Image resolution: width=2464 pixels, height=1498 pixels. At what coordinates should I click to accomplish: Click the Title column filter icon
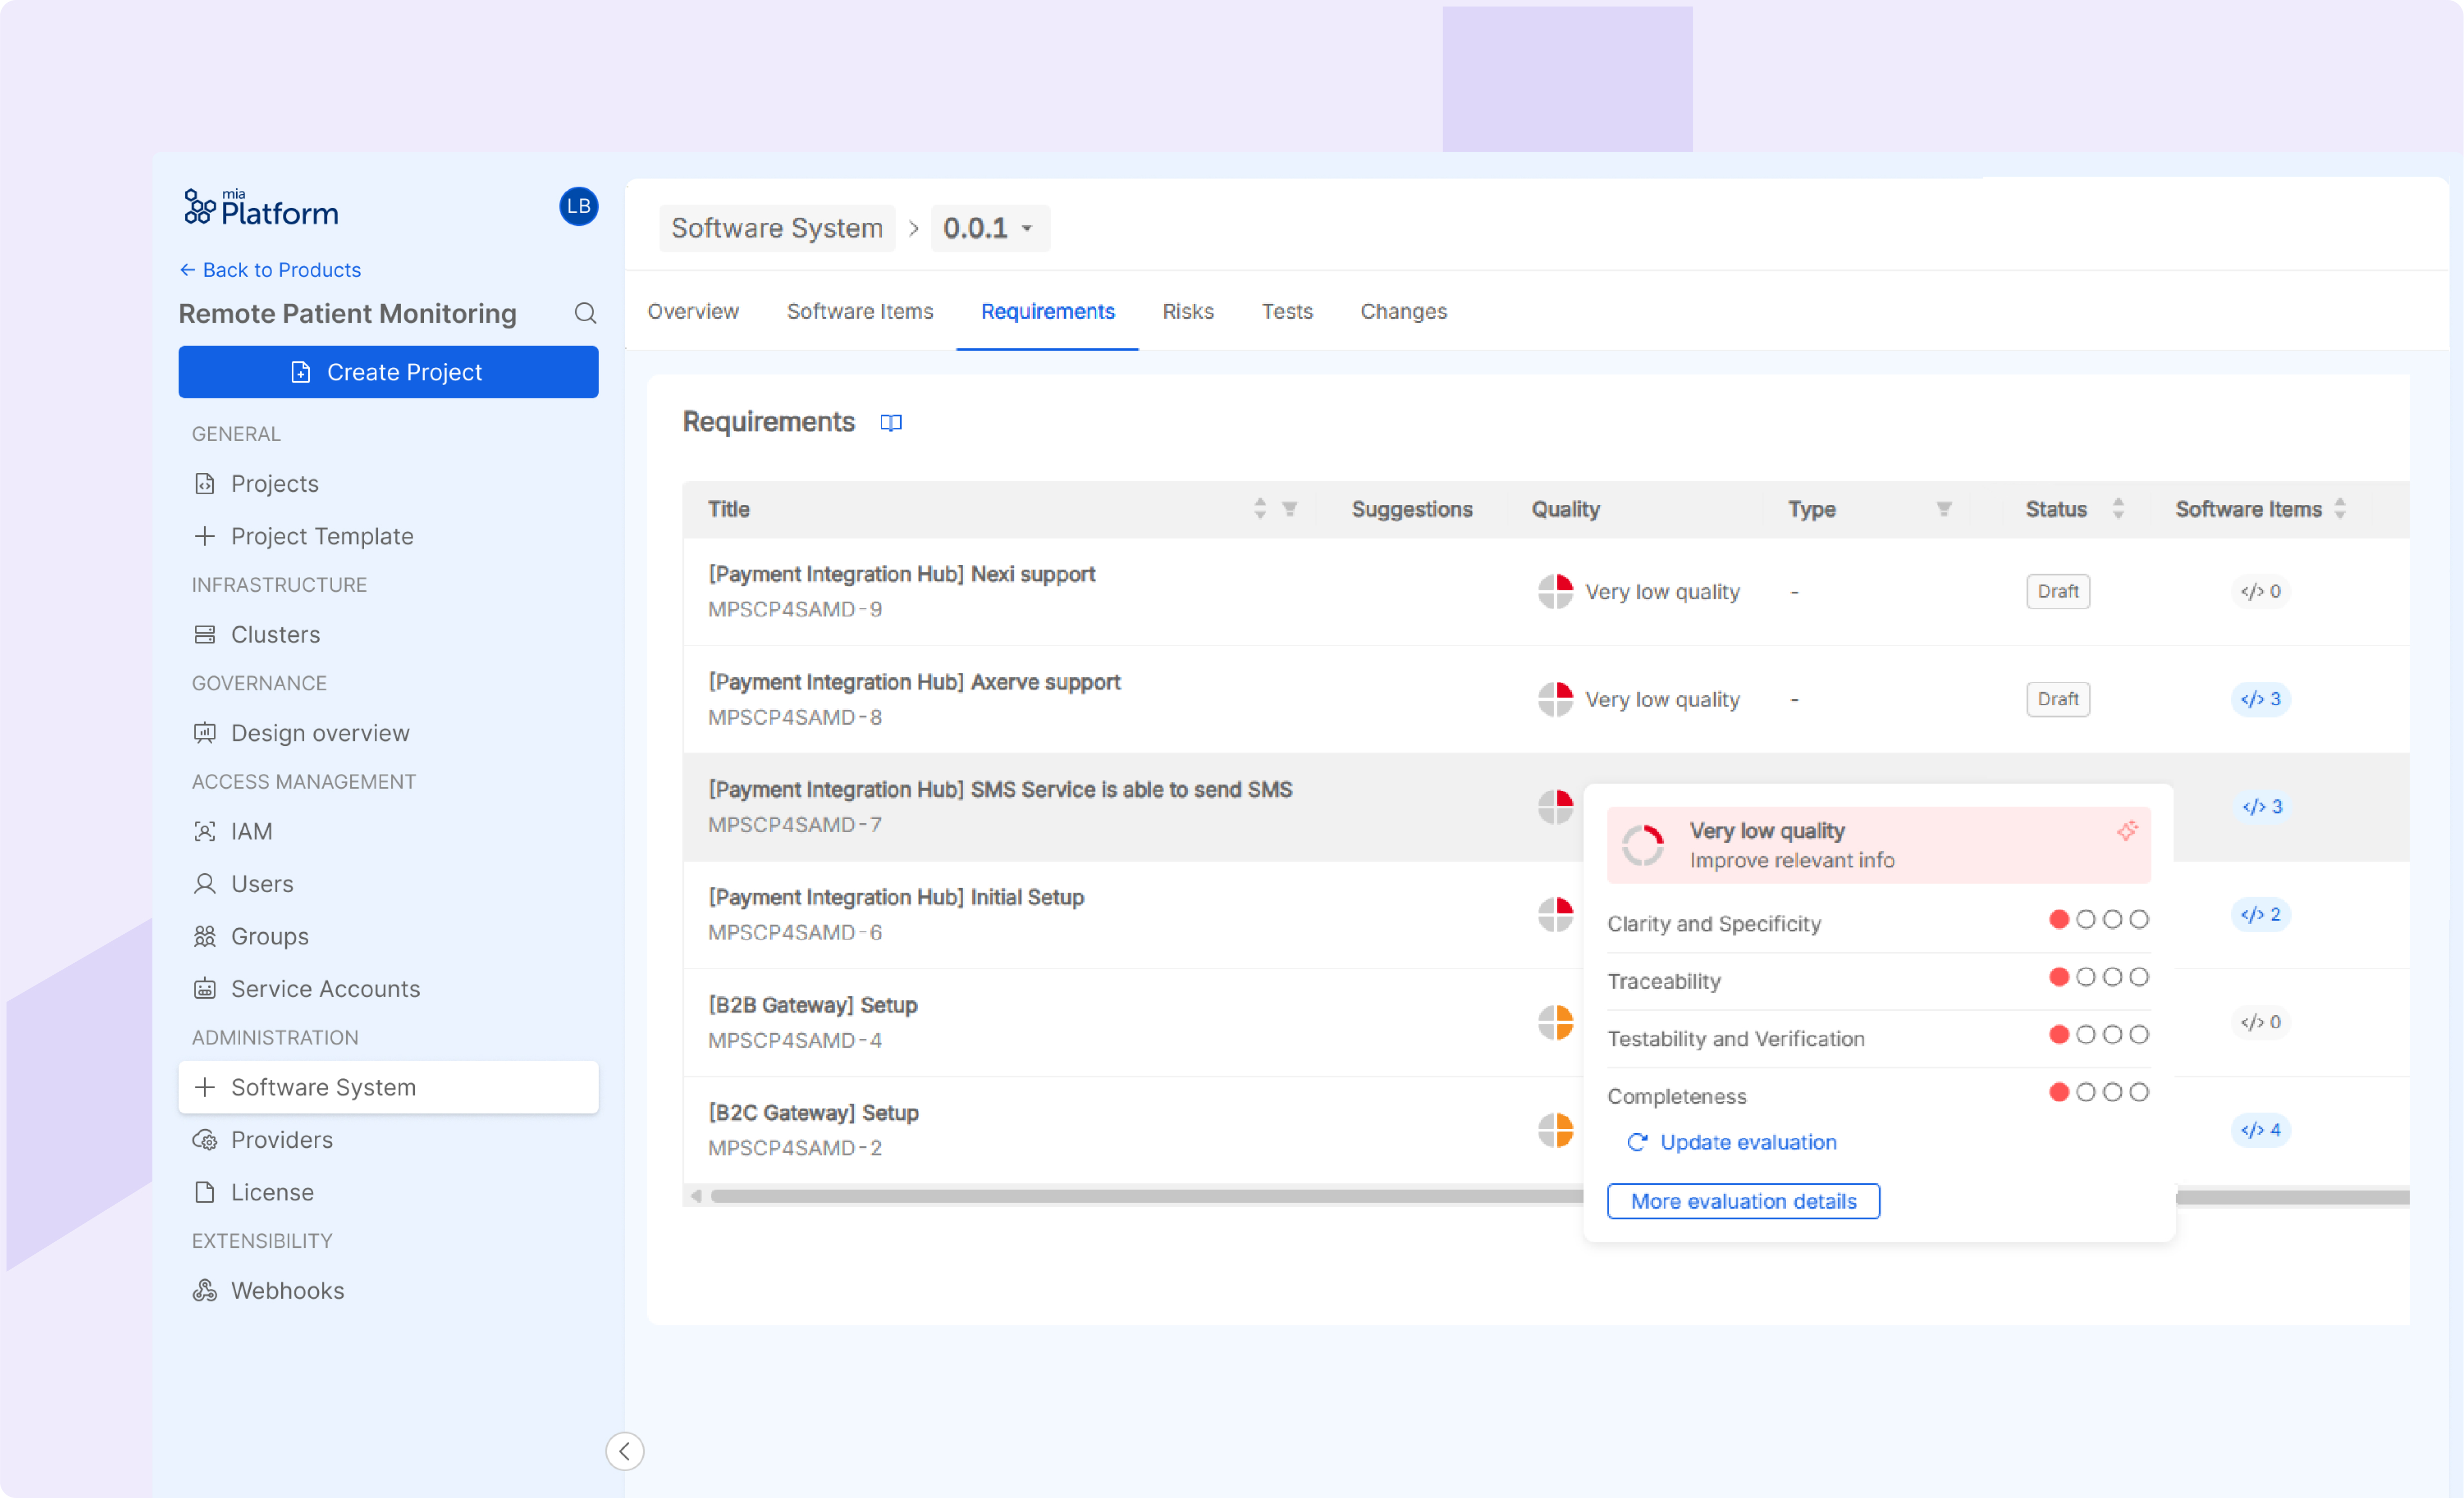(1290, 508)
